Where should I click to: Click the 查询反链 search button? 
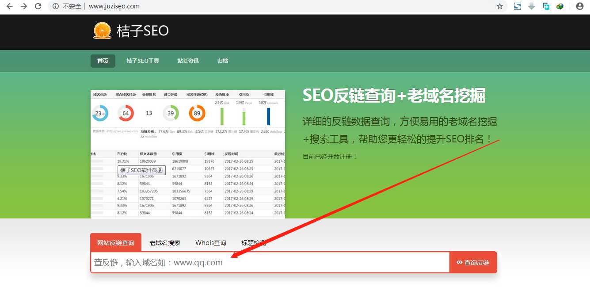pos(473,262)
